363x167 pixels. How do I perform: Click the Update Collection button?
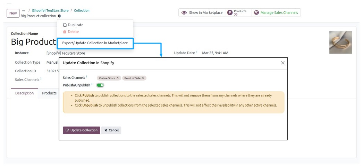[x=82, y=130]
